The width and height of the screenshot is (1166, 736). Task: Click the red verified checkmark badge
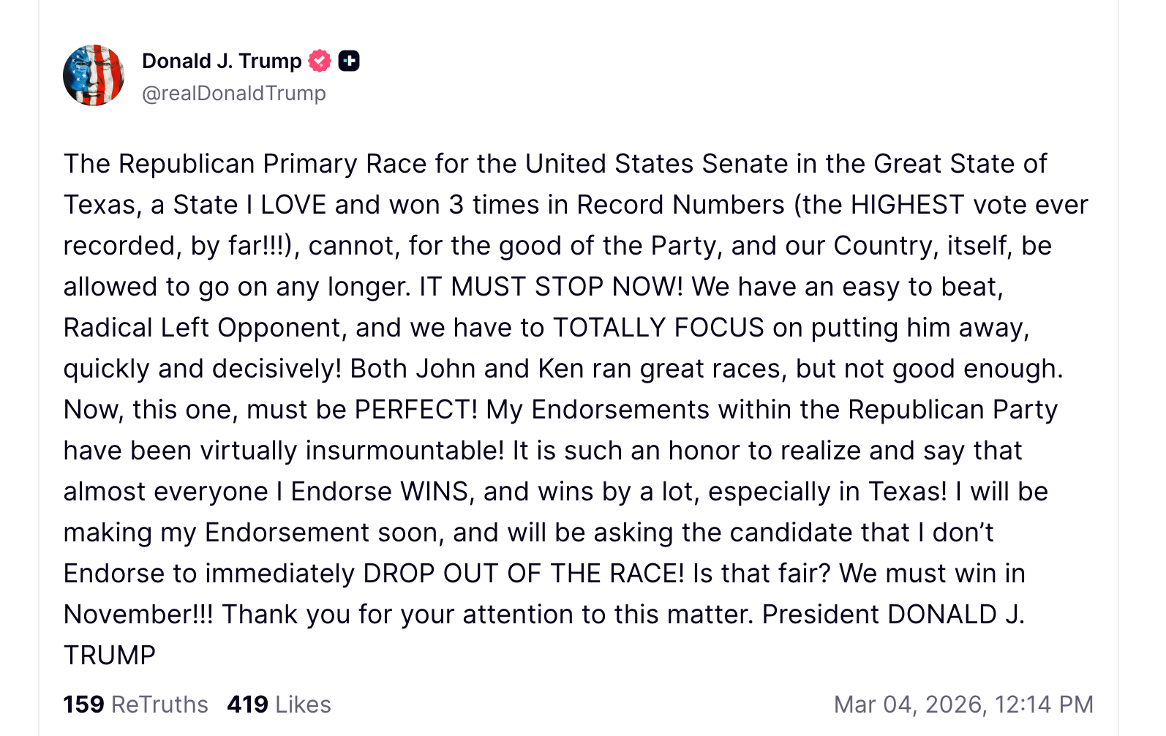[320, 61]
